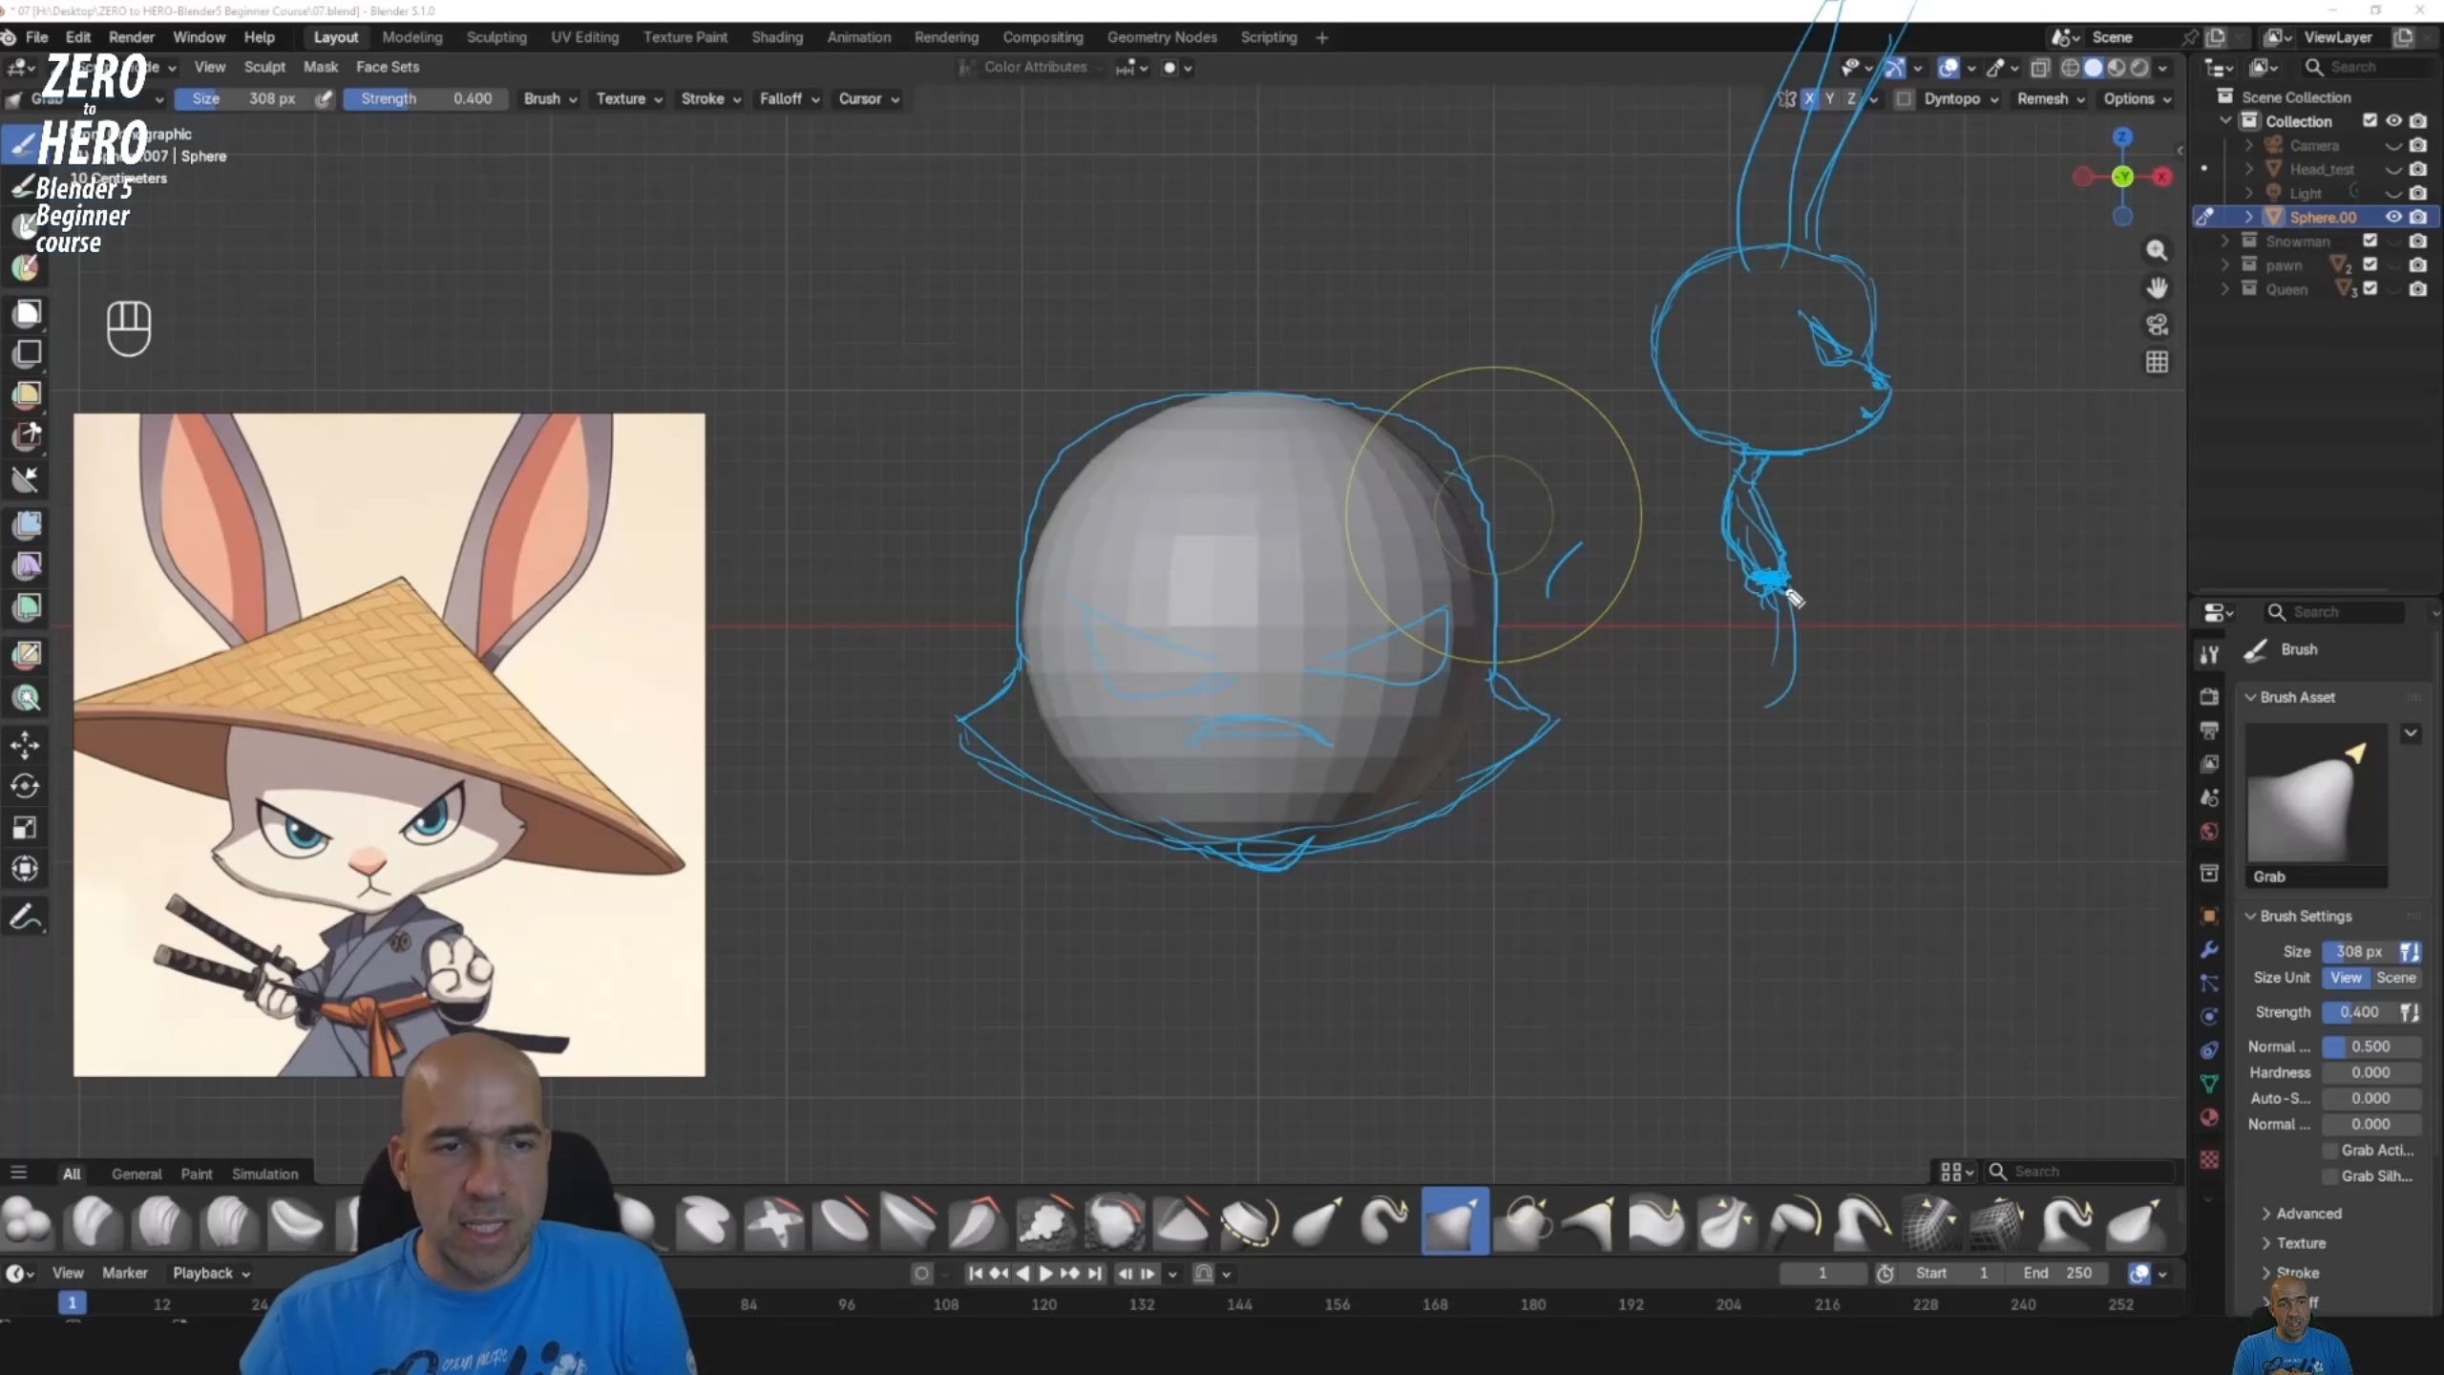2444x1375 pixels.
Task: Hide Sphere.00 with its eye icon
Action: tap(2393, 217)
